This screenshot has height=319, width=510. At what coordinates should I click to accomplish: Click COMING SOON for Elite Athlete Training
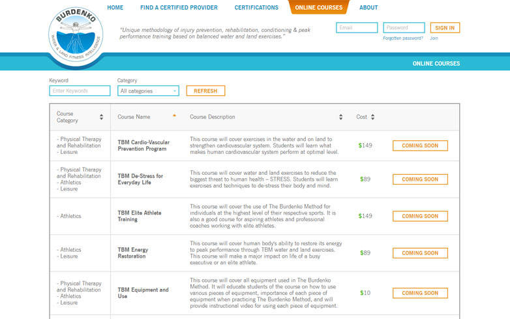tap(420, 216)
